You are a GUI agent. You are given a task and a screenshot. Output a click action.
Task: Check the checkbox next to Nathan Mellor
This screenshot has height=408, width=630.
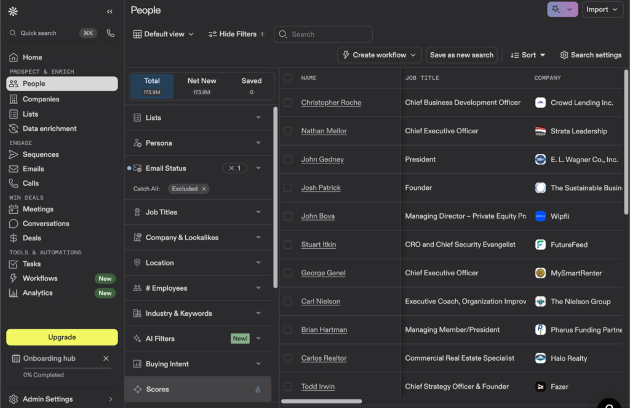tap(287, 130)
